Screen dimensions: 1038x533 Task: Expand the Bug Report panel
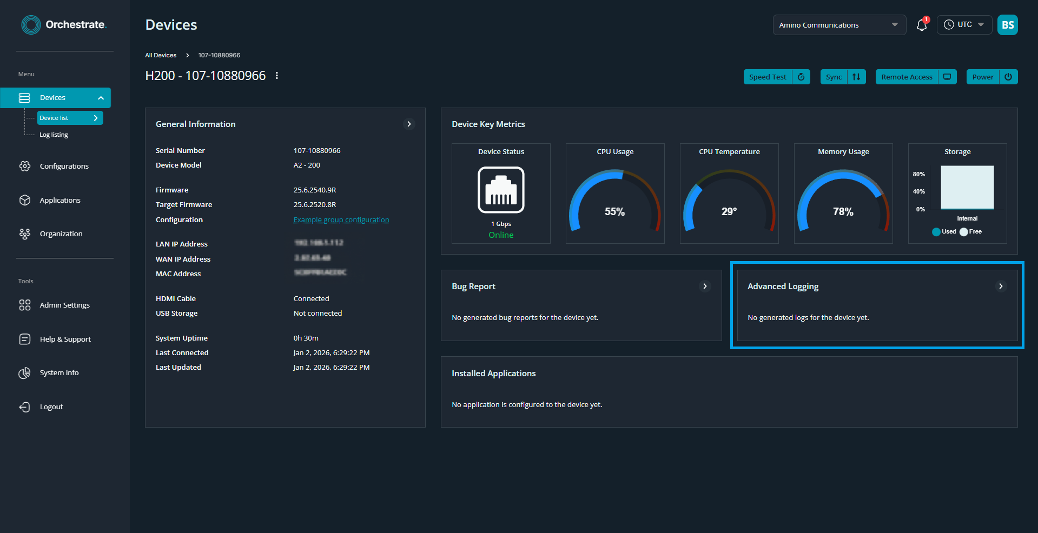pyautogui.click(x=705, y=287)
